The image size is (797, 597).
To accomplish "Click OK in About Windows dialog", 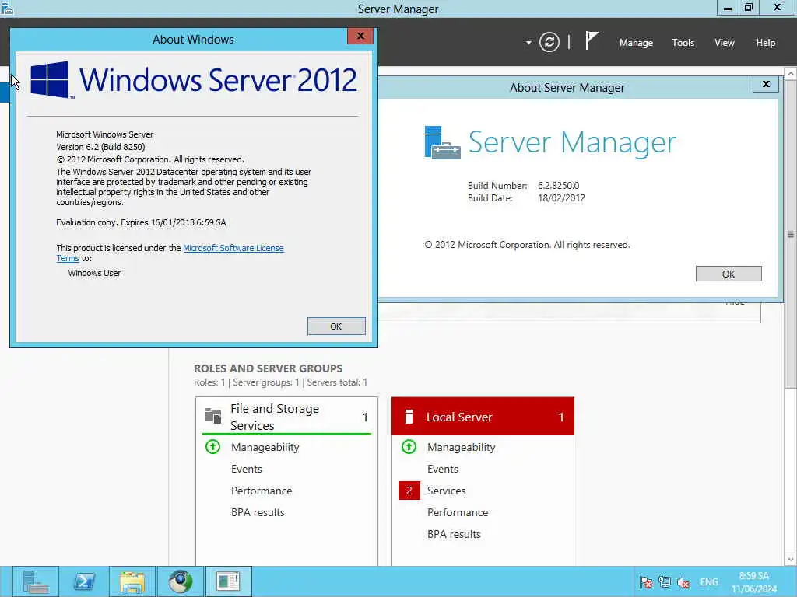I will coord(336,326).
